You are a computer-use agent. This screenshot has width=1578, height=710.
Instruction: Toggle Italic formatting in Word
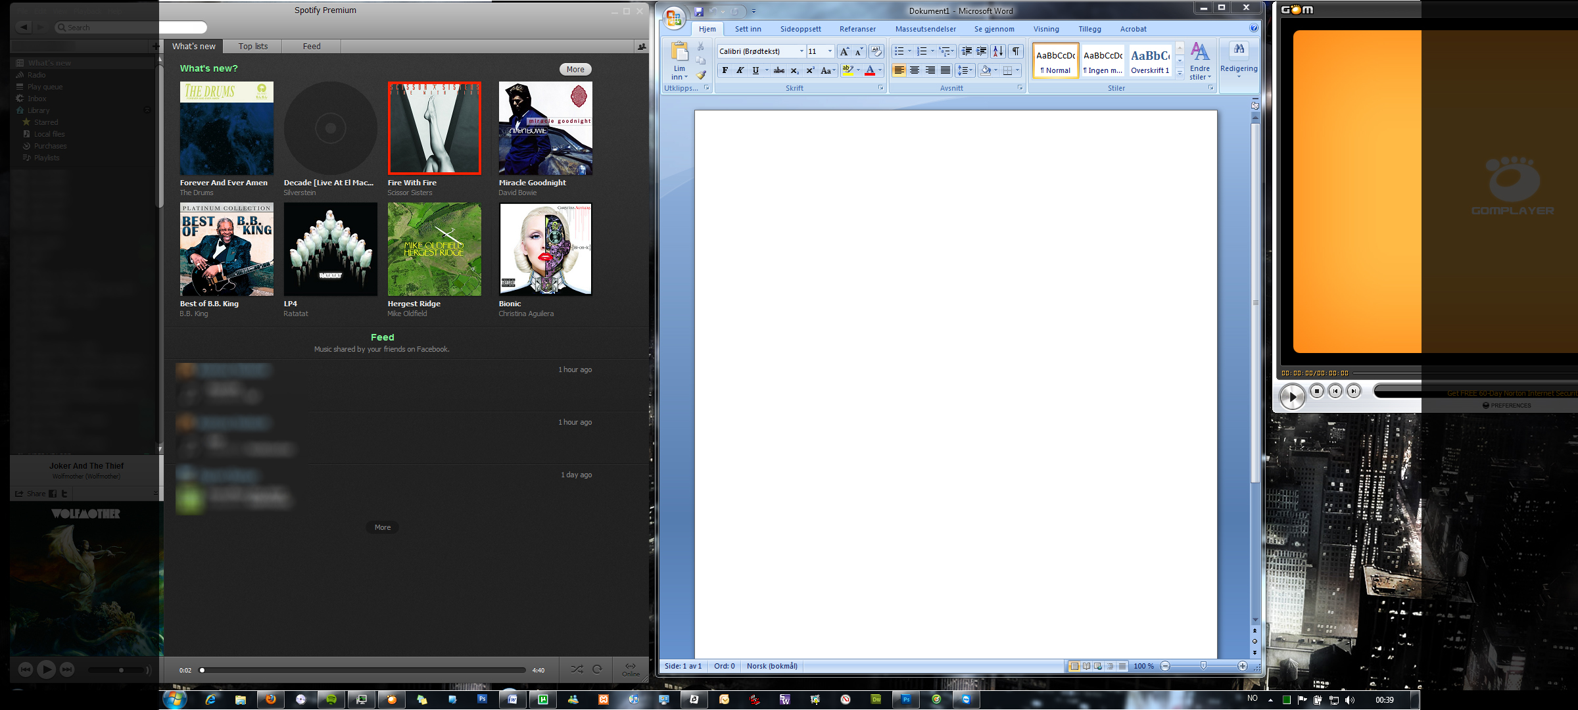(x=740, y=70)
